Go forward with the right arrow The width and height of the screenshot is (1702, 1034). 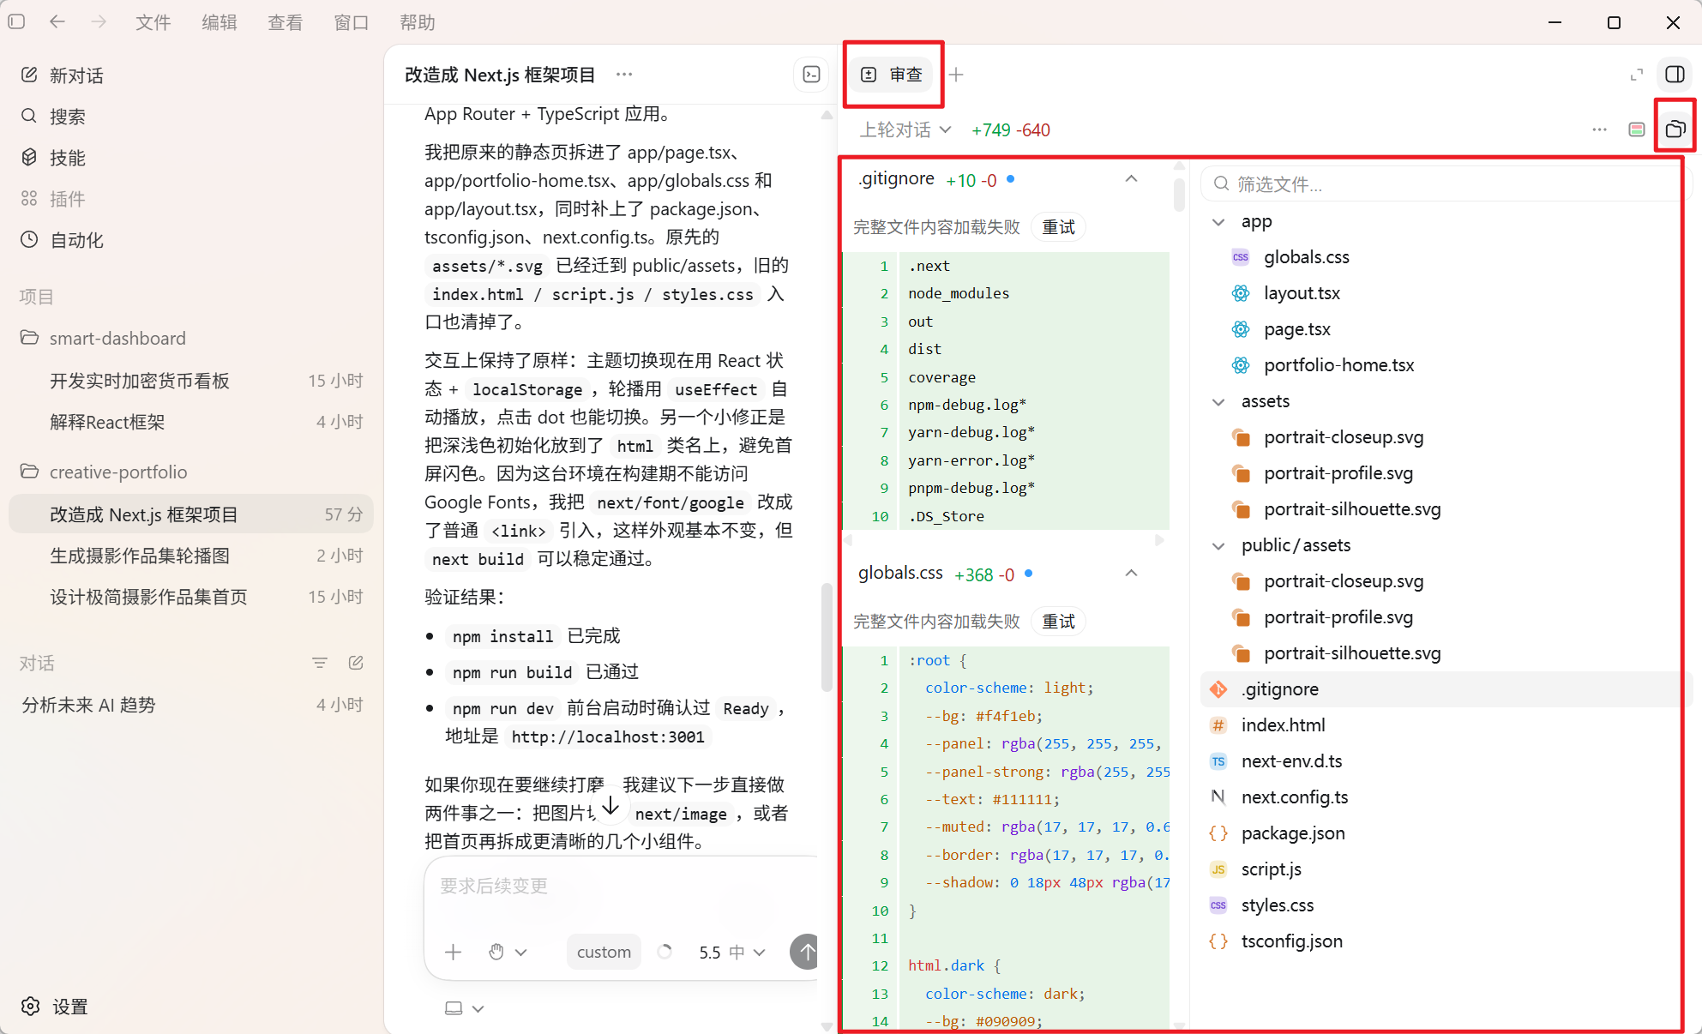tap(99, 21)
